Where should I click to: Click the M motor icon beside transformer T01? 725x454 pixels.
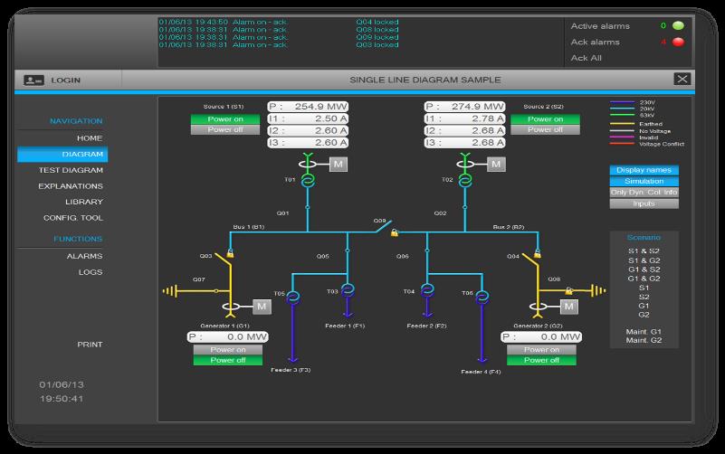[338, 164]
